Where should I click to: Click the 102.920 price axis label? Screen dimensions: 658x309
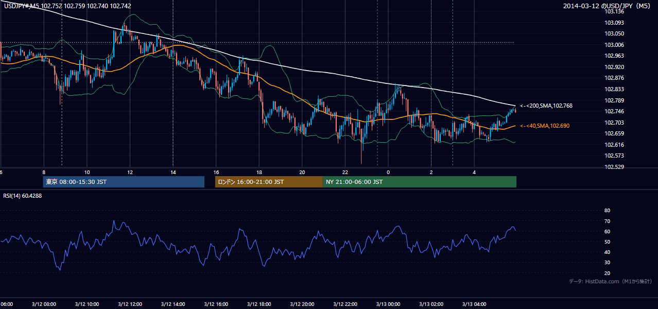click(x=614, y=67)
